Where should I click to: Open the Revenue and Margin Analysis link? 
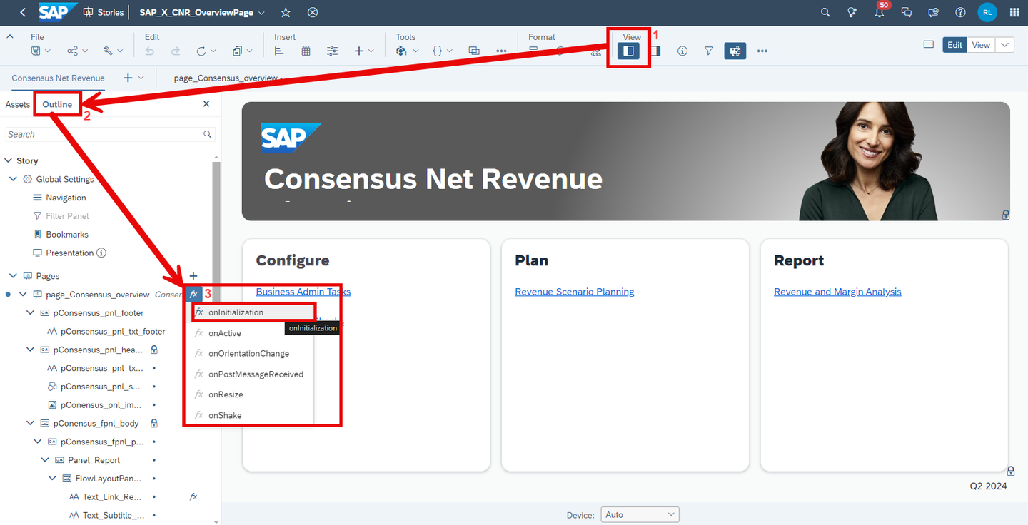point(837,292)
